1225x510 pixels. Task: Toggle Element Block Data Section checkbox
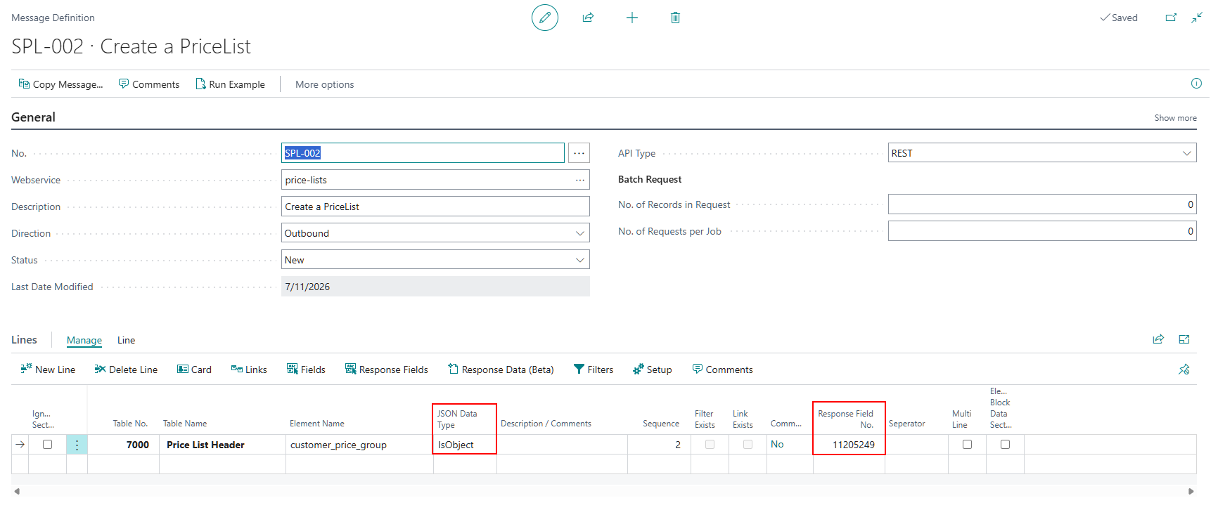click(x=1005, y=445)
